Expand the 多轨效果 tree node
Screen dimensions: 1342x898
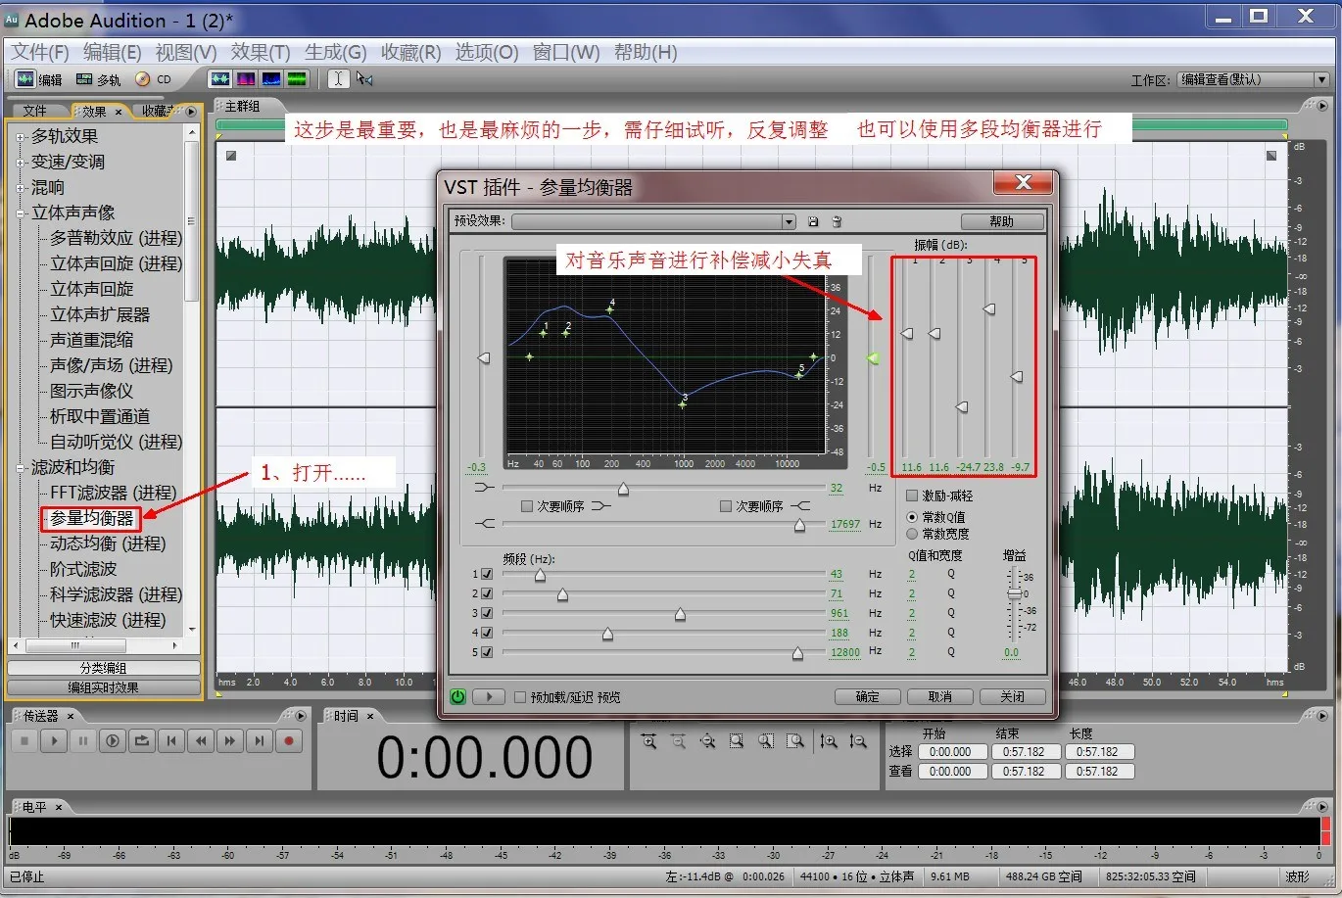coord(21,136)
